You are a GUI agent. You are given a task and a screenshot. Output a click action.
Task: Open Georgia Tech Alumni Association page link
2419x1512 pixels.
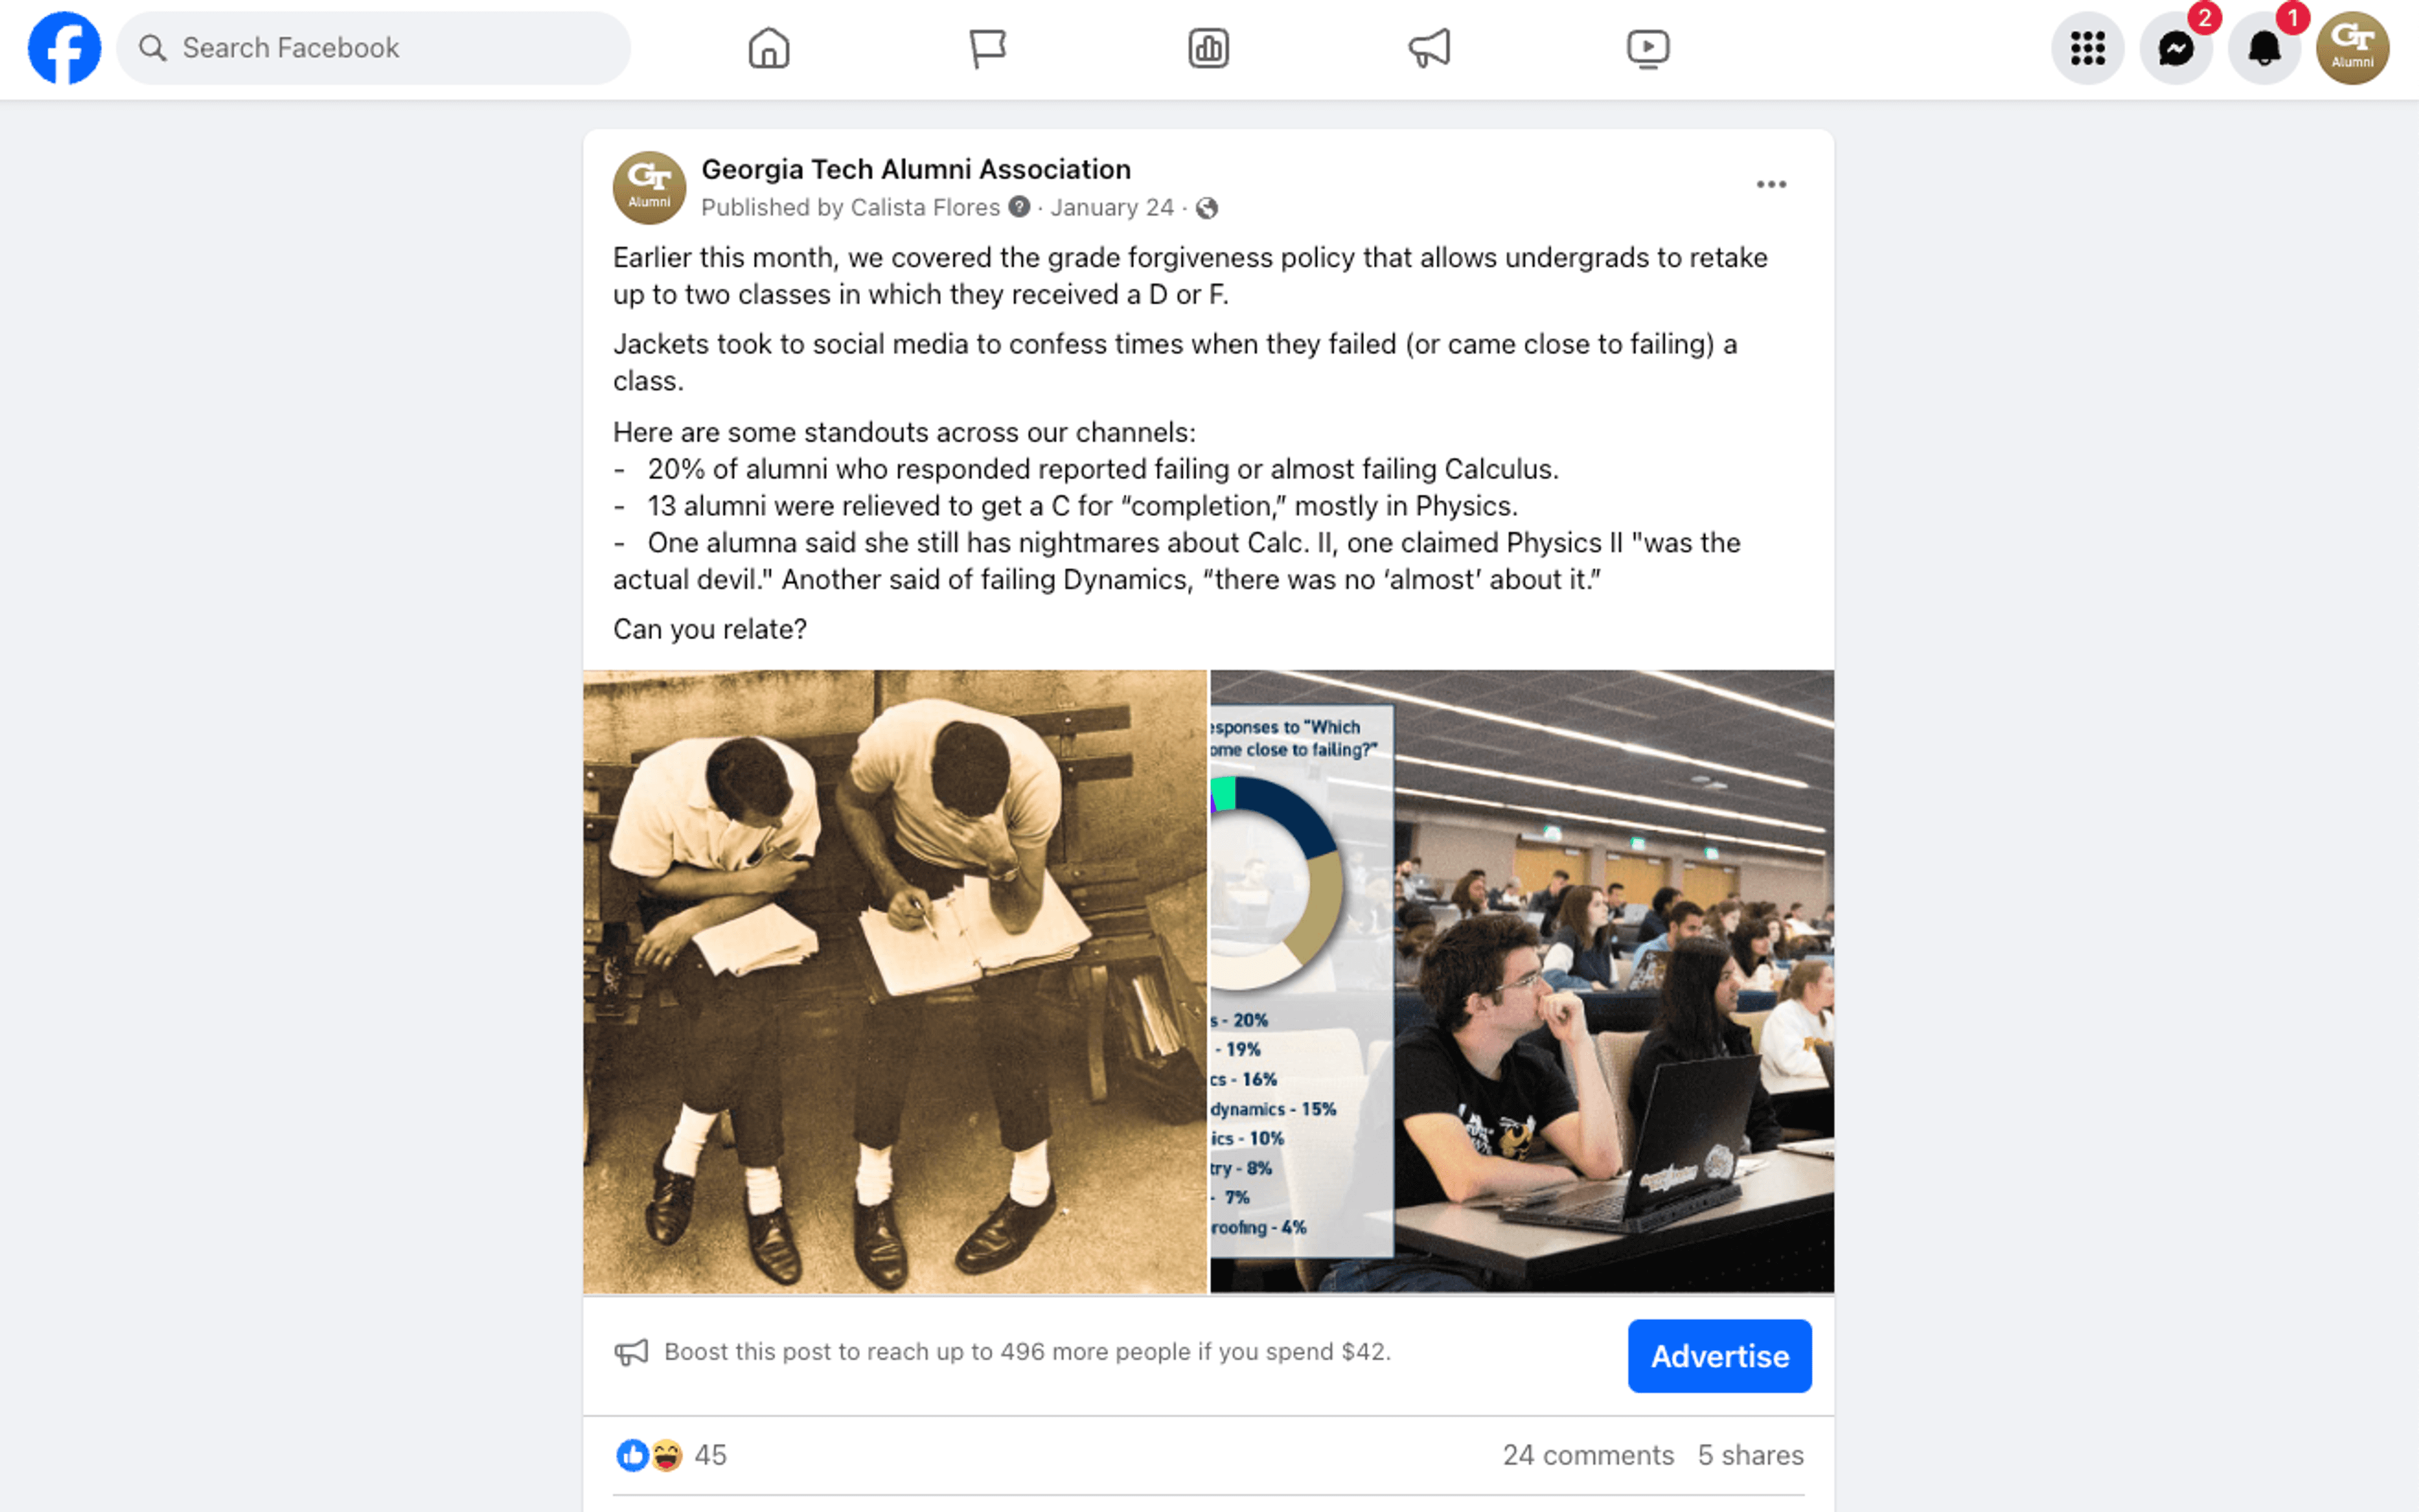coord(915,169)
